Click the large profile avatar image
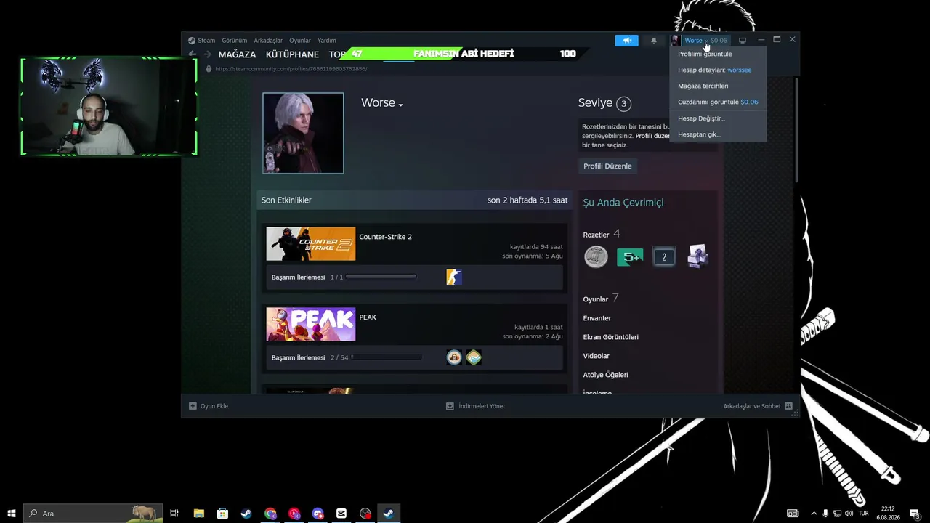The width and height of the screenshot is (930, 523). coord(303,133)
